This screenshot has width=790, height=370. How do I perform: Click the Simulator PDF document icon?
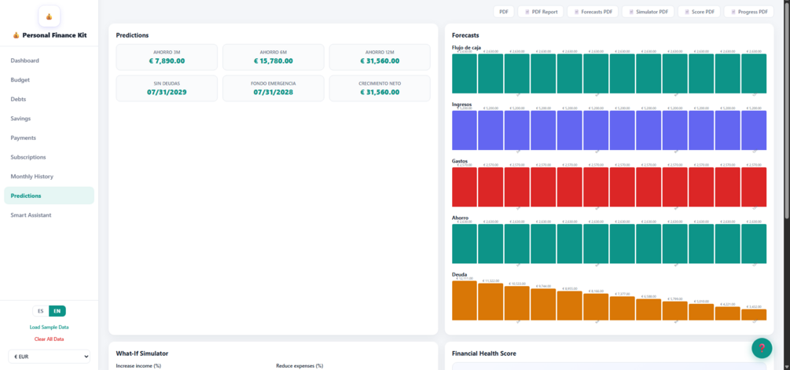[630, 12]
